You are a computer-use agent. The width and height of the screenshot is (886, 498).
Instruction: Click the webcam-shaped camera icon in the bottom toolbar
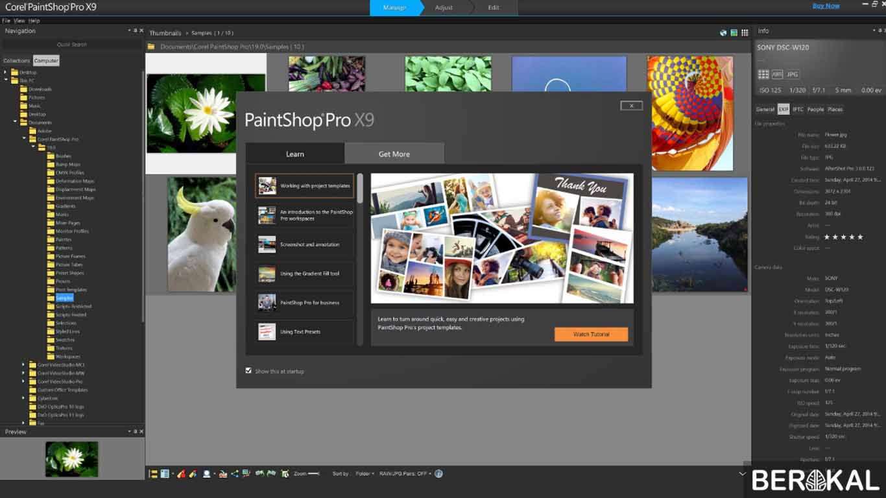pyautogui.click(x=207, y=474)
